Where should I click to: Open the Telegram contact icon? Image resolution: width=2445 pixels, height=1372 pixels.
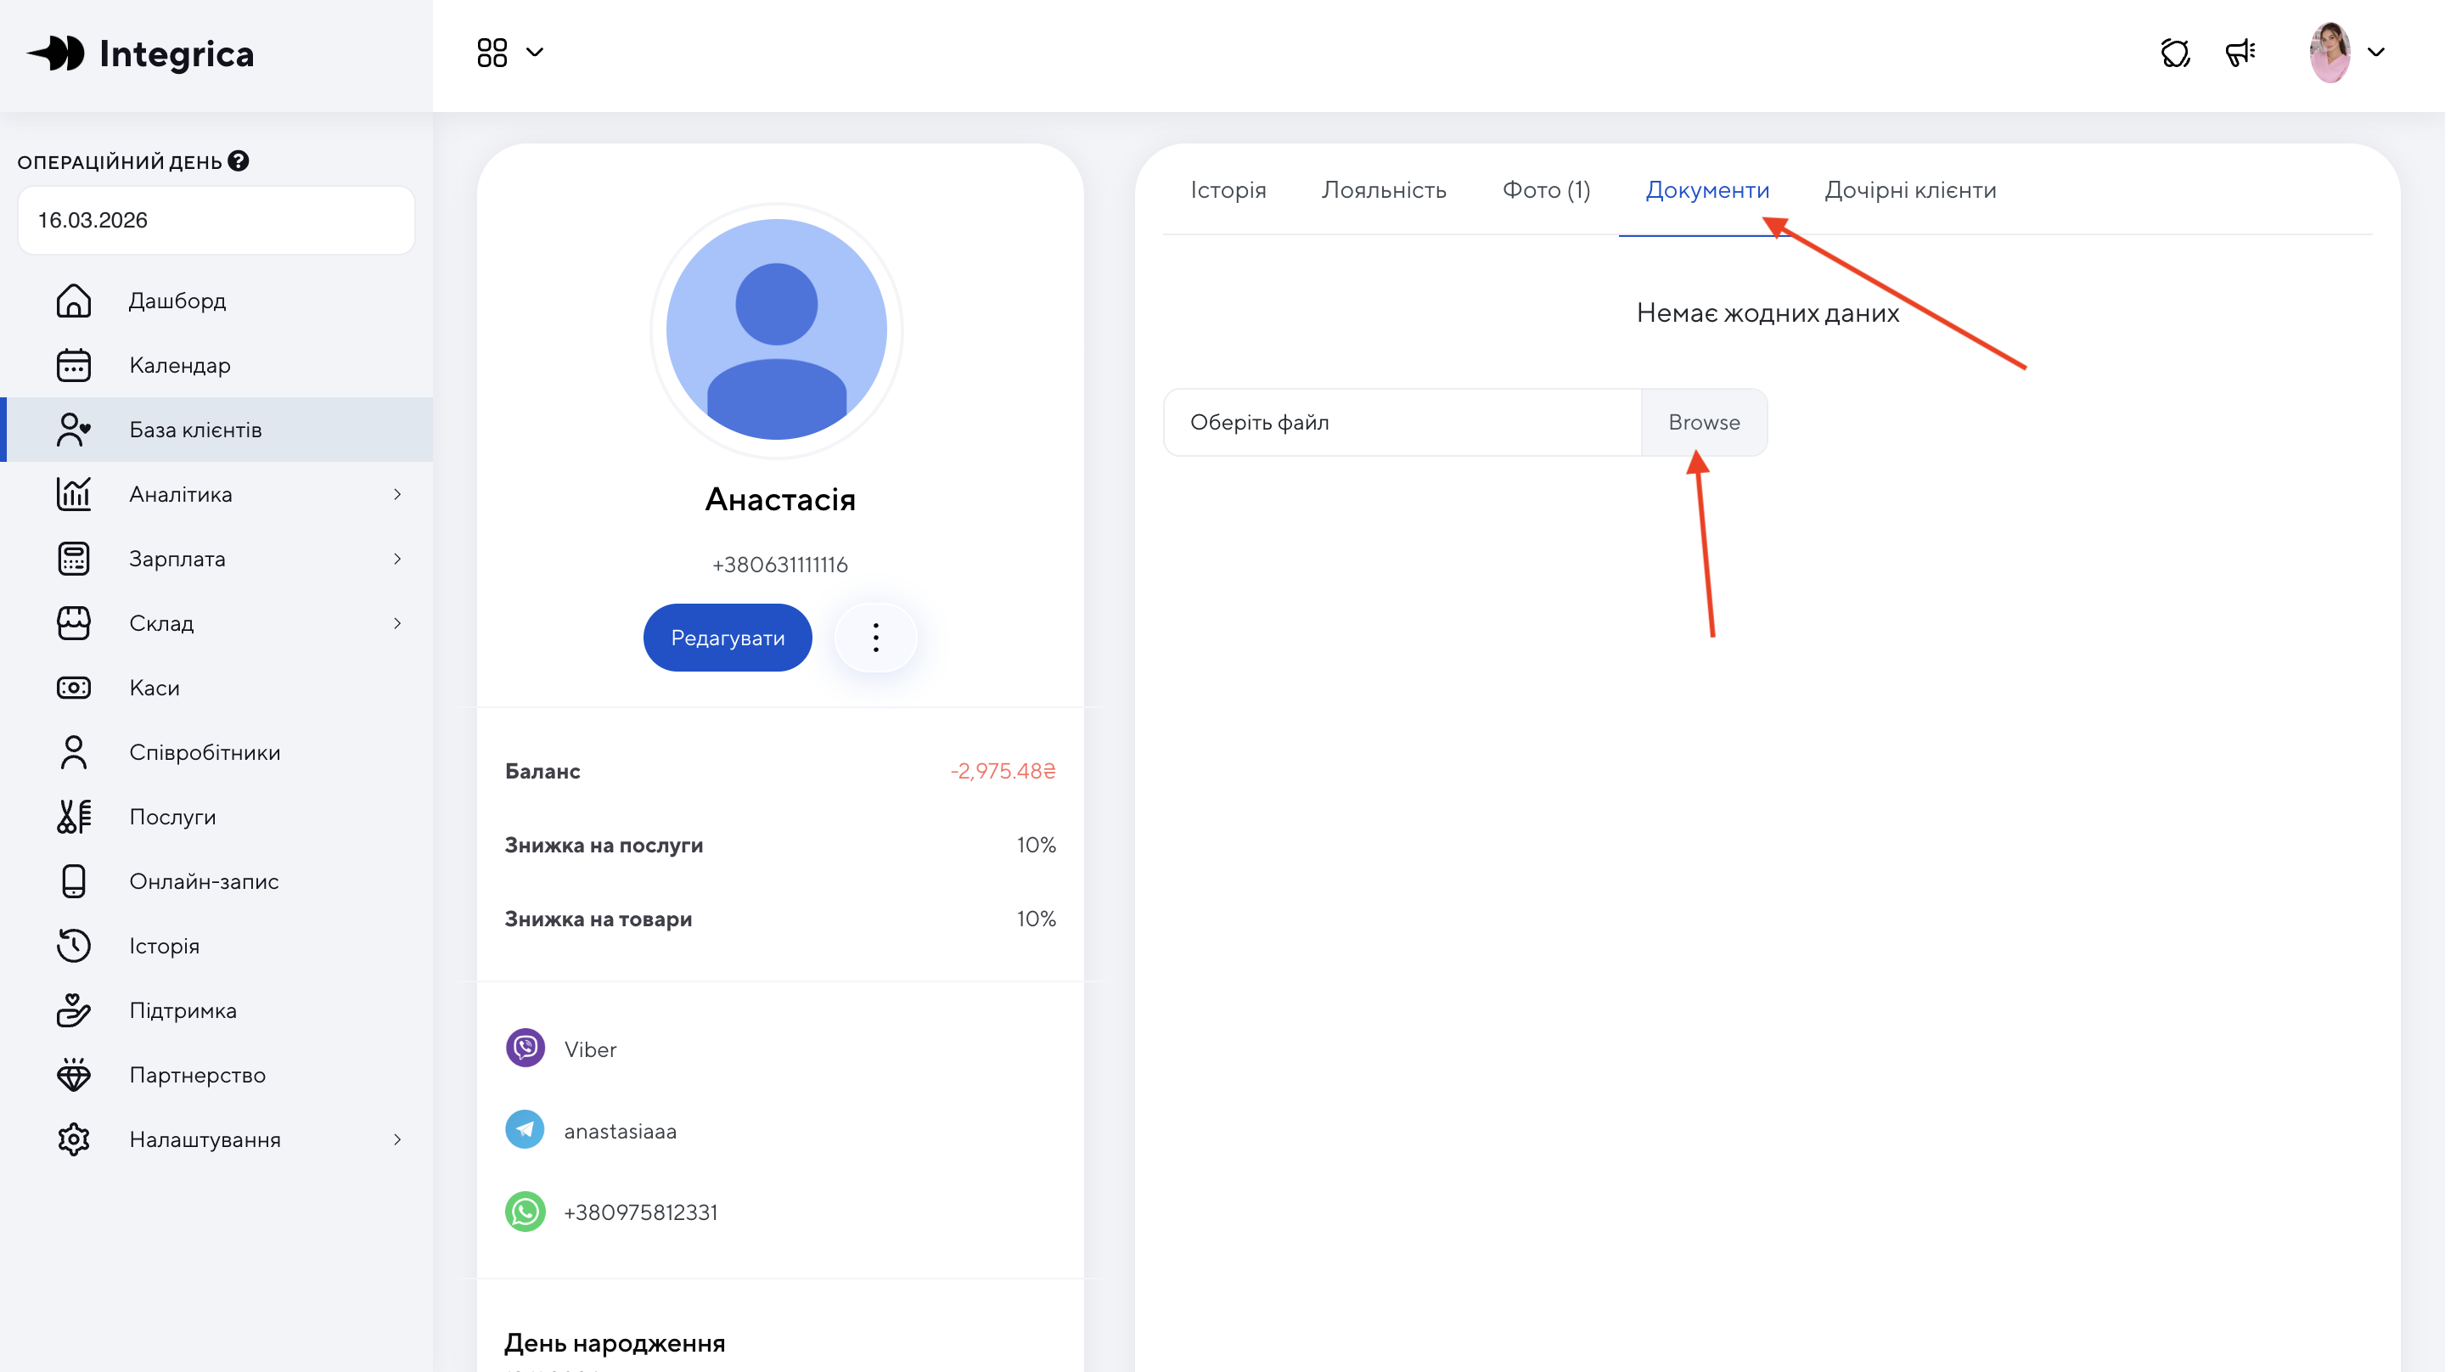(x=525, y=1130)
